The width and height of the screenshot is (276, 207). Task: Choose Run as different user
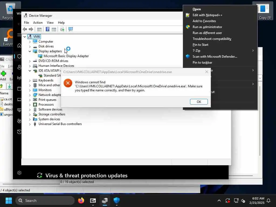click(x=220, y=33)
